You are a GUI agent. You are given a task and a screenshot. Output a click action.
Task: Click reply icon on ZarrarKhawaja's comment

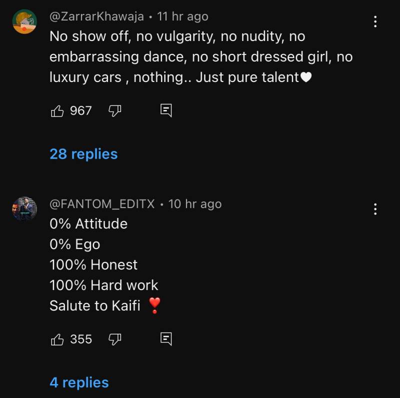point(166,110)
